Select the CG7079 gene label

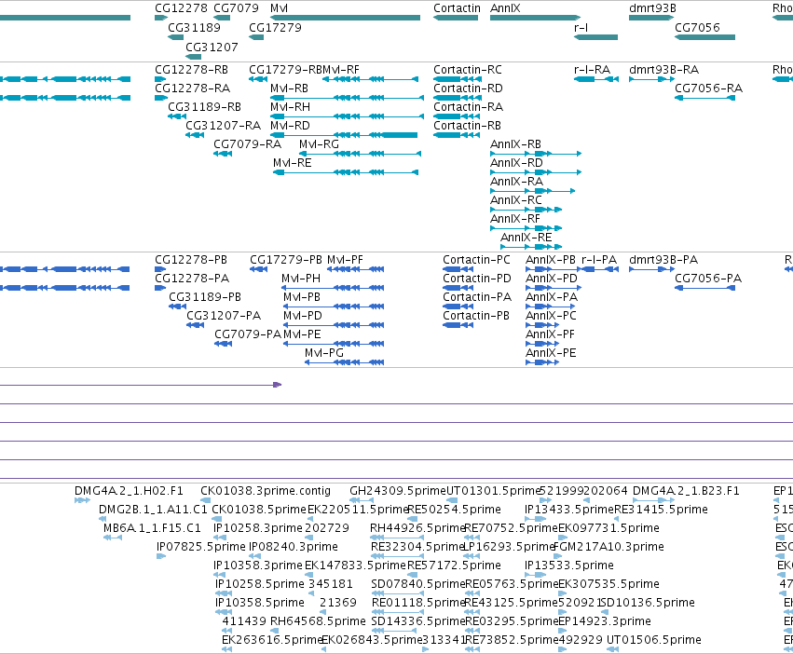coord(236,8)
